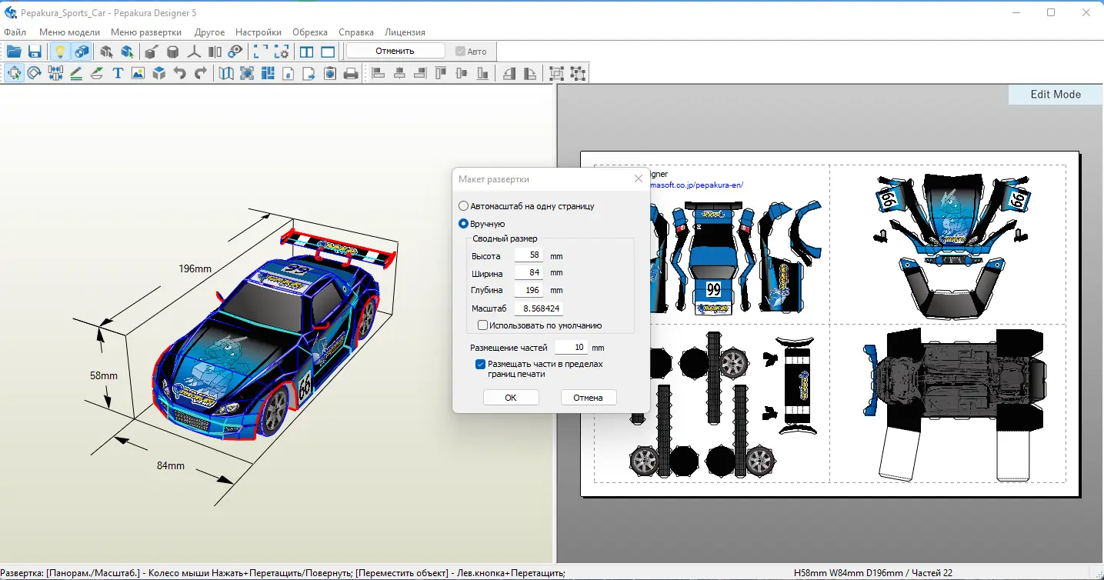Click the Open file folder icon

coord(14,52)
